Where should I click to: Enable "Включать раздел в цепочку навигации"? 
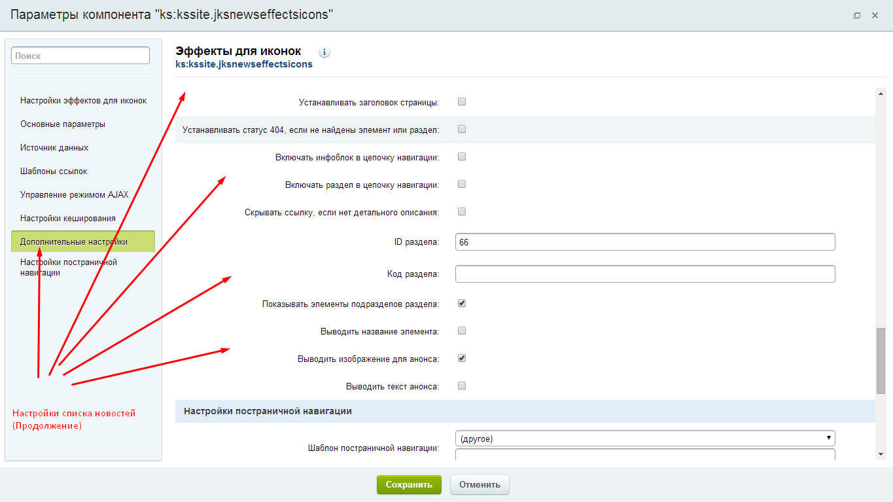(x=461, y=184)
